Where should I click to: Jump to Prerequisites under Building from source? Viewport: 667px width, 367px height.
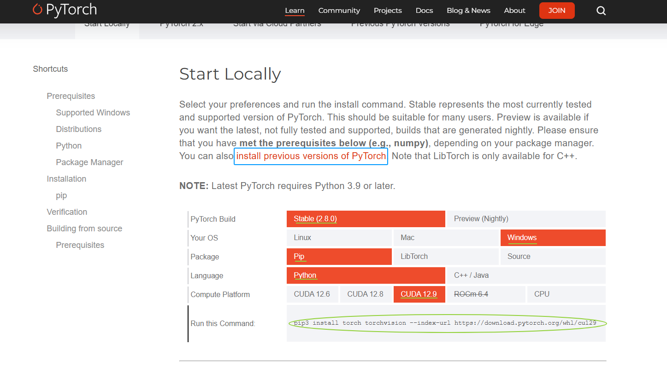80,245
